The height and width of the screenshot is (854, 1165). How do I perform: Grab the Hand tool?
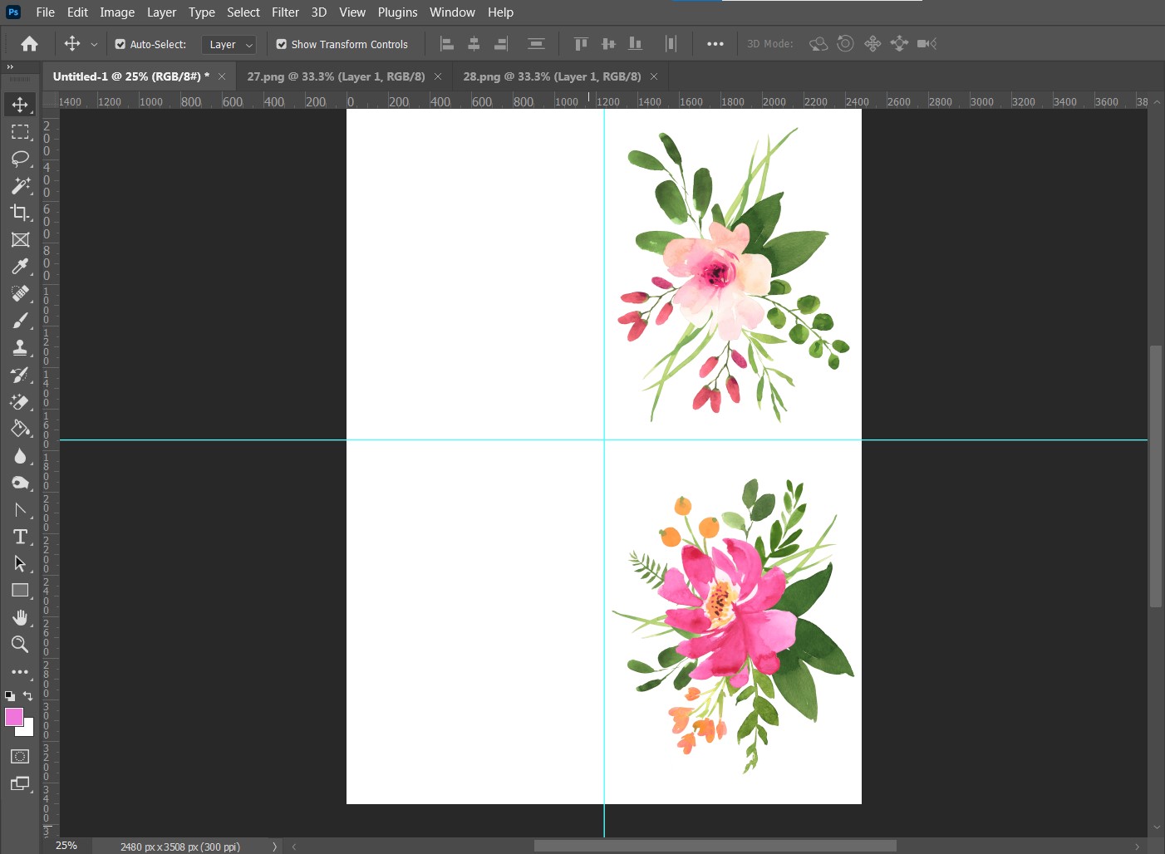[21, 617]
